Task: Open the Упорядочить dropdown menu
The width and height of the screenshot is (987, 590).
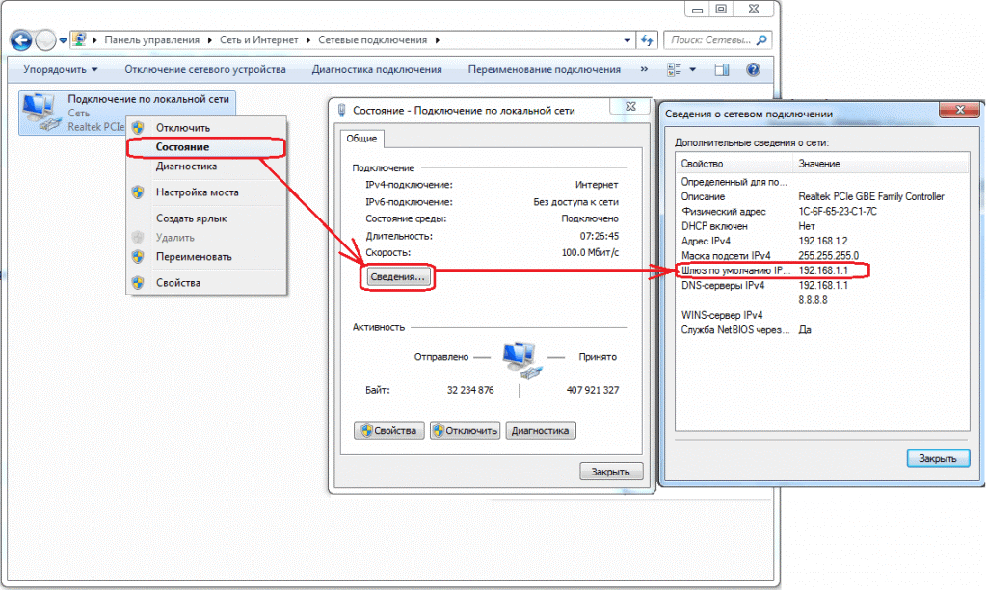Action: click(61, 70)
